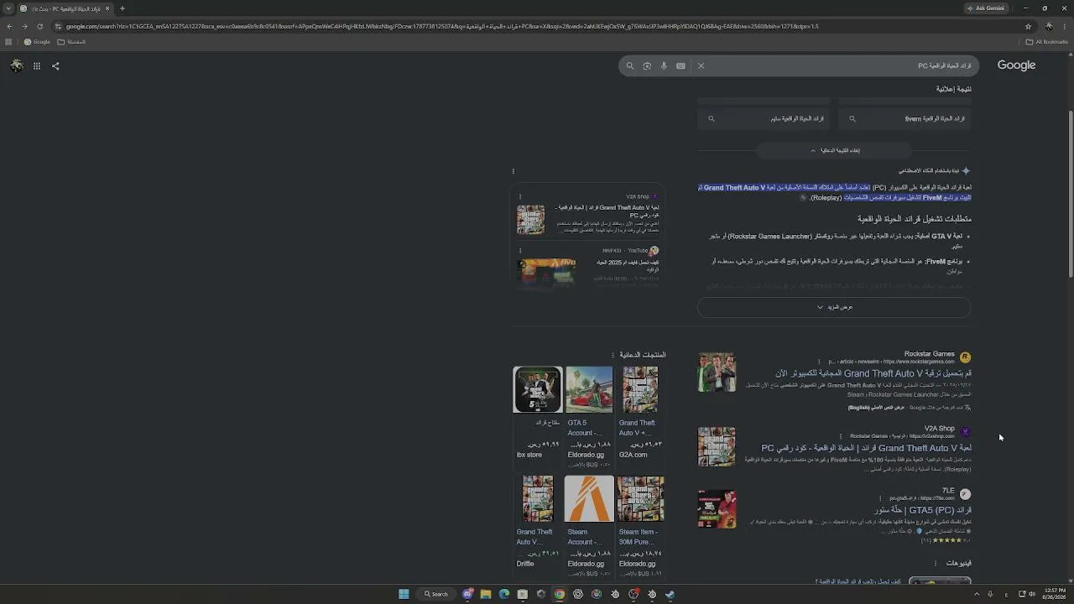
Task: Click the 7LE result favicon
Action: [965, 494]
